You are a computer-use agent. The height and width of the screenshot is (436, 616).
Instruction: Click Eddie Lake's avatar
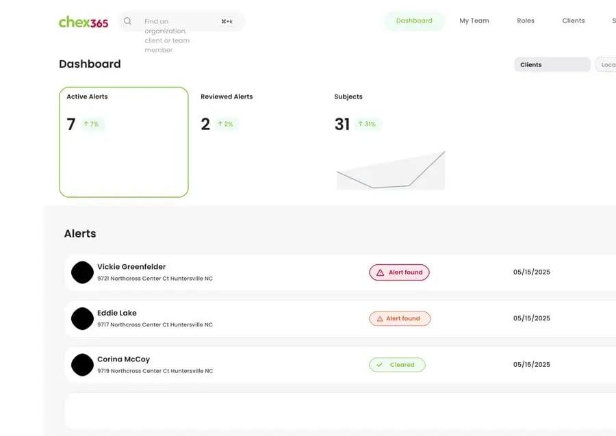click(83, 318)
